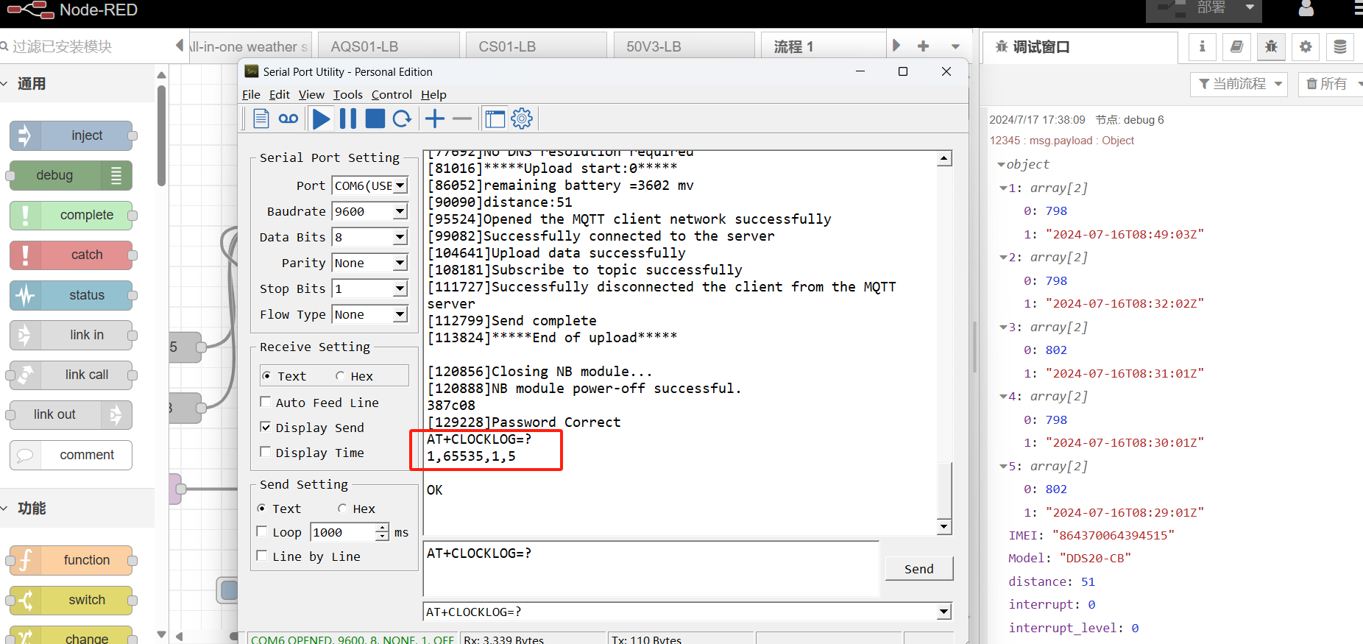Click the plus icon in toolbar

435,118
